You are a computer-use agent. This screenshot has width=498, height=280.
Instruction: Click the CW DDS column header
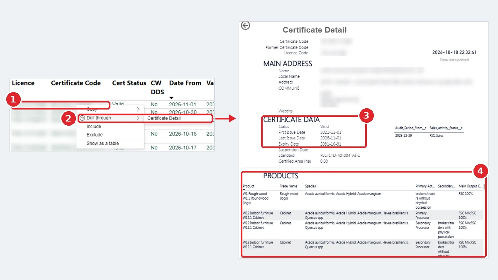coord(157,87)
